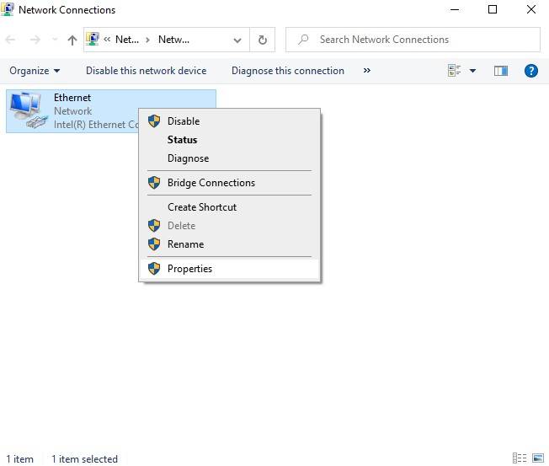Viewport: 549px width, 466px height.
Task: Go up one level with Up arrow
Action: [72, 40]
